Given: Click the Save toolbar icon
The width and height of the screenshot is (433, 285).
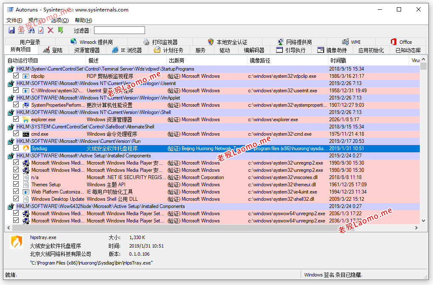Looking at the screenshot, I should (x=11, y=30).
